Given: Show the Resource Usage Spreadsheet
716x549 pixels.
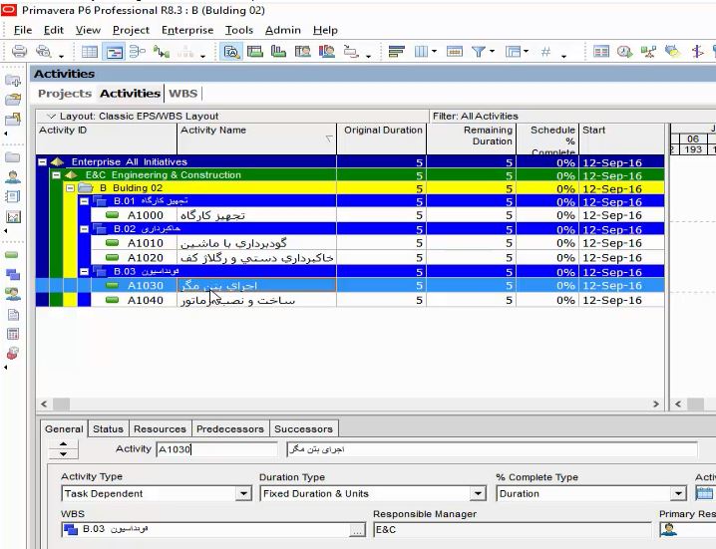Looking at the screenshot, I should click(302, 52).
